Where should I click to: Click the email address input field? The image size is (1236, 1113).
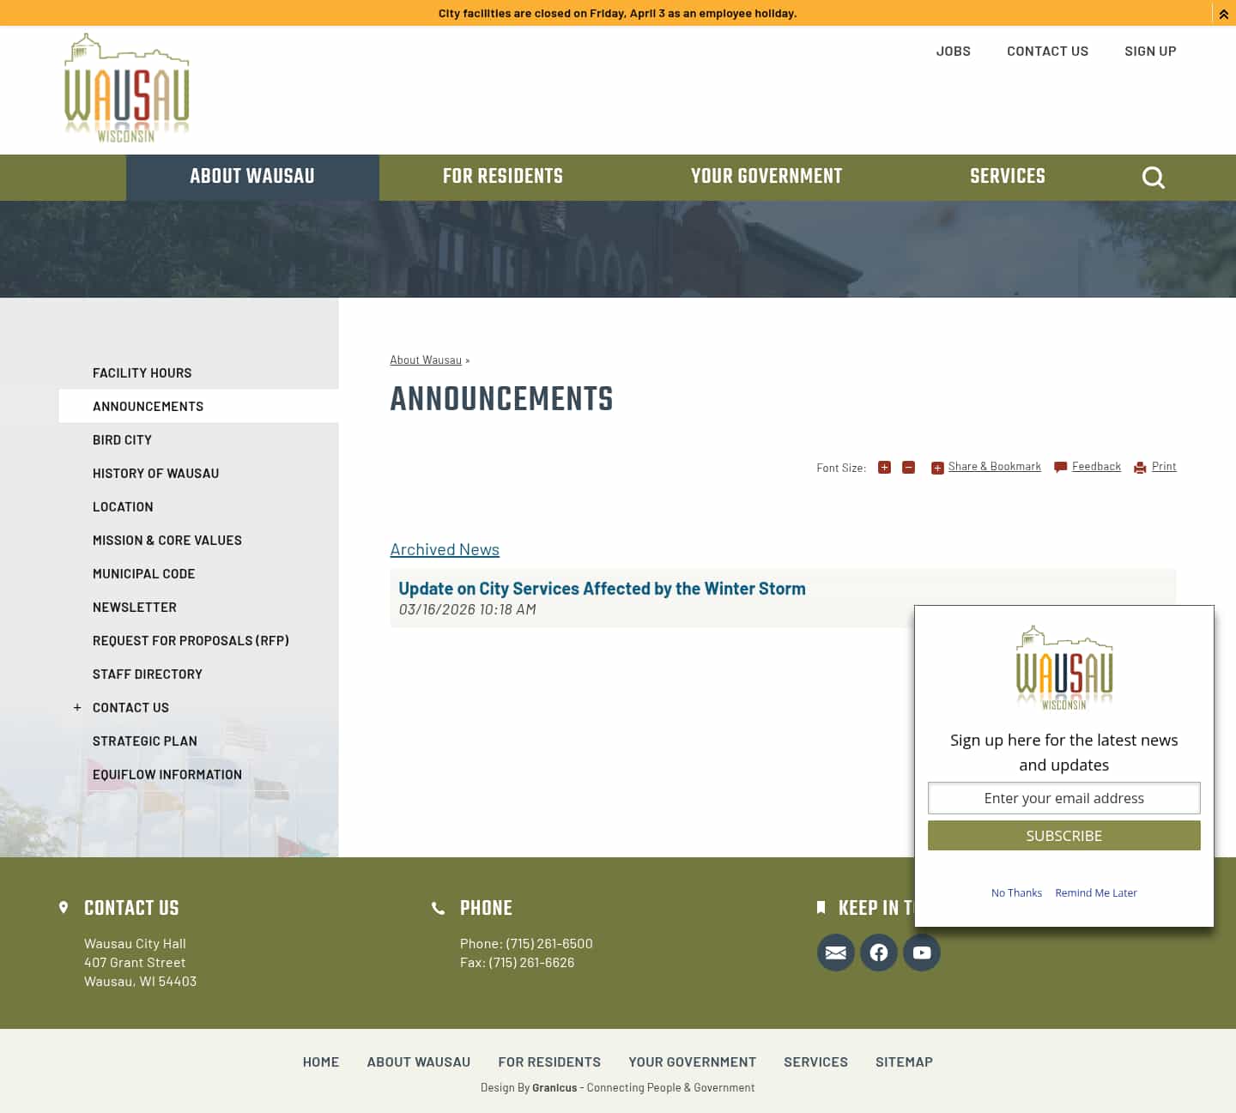(1063, 798)
